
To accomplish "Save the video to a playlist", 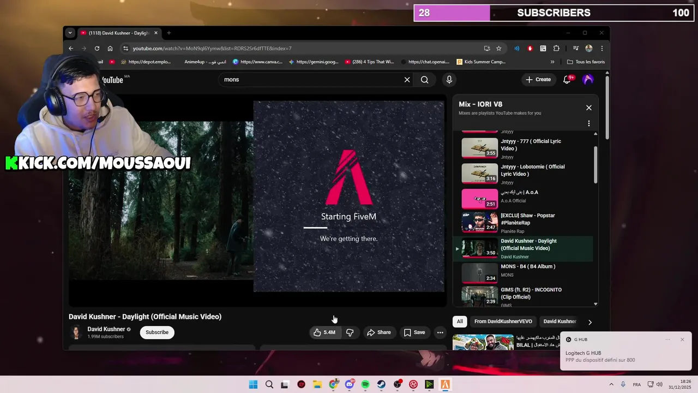I will (414, 332).
